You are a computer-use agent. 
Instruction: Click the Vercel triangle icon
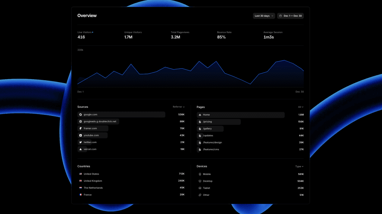pyautogui.click(x=81, y=149)
